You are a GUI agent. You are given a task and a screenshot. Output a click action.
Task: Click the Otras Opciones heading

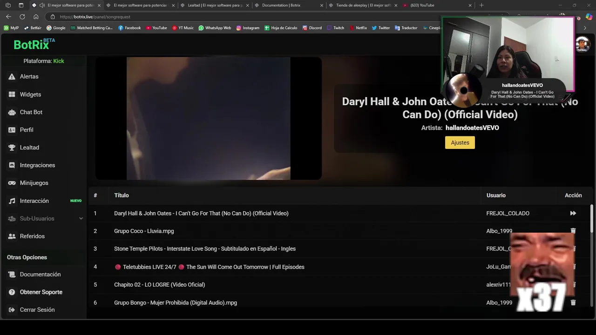[x=27, y=257]
